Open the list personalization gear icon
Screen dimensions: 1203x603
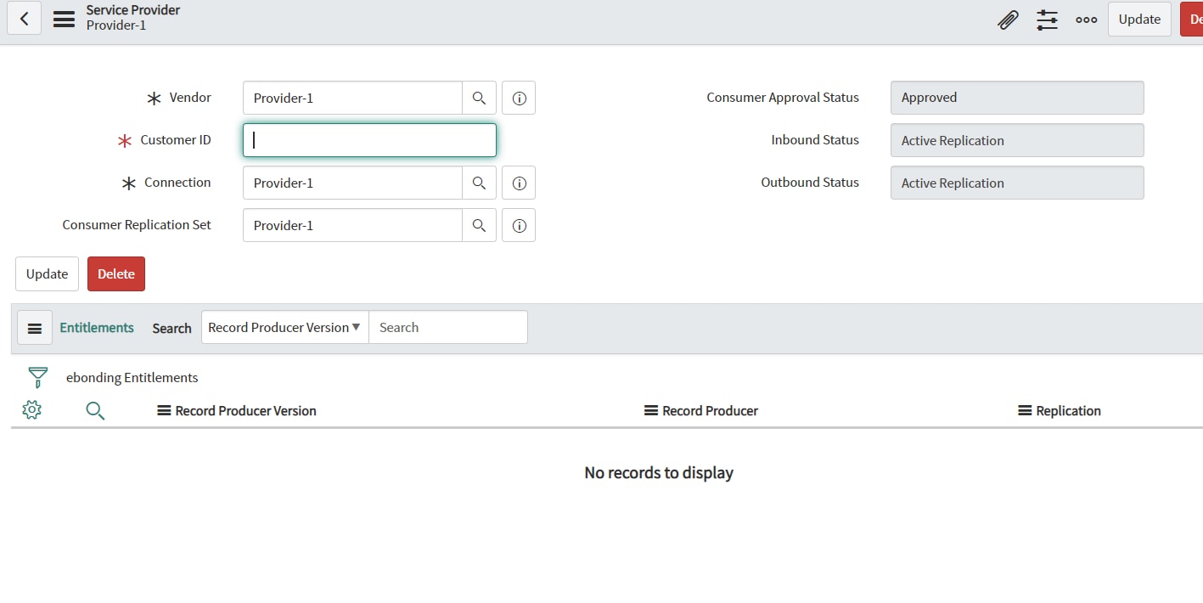point(31,409)
